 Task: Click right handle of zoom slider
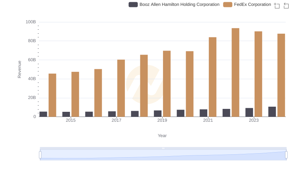click(x=286, y=155)
